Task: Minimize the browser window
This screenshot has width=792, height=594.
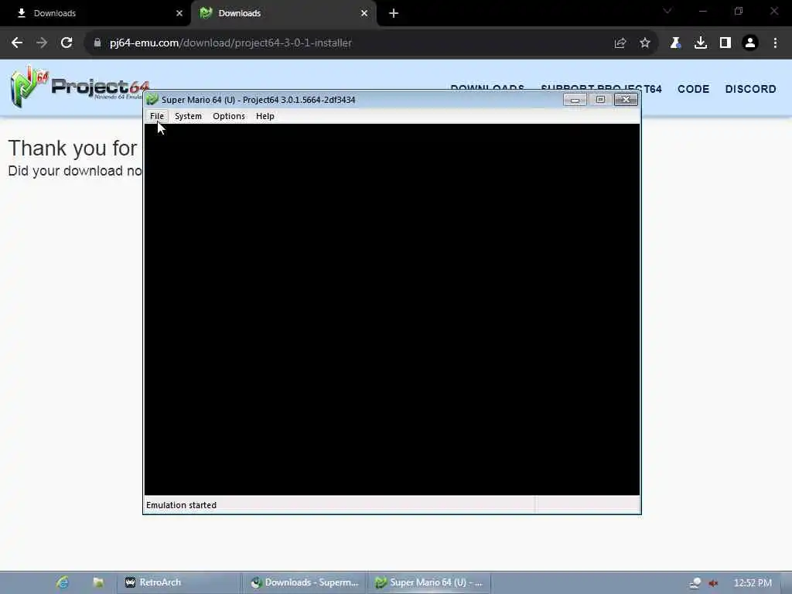Action: point(702,11)
